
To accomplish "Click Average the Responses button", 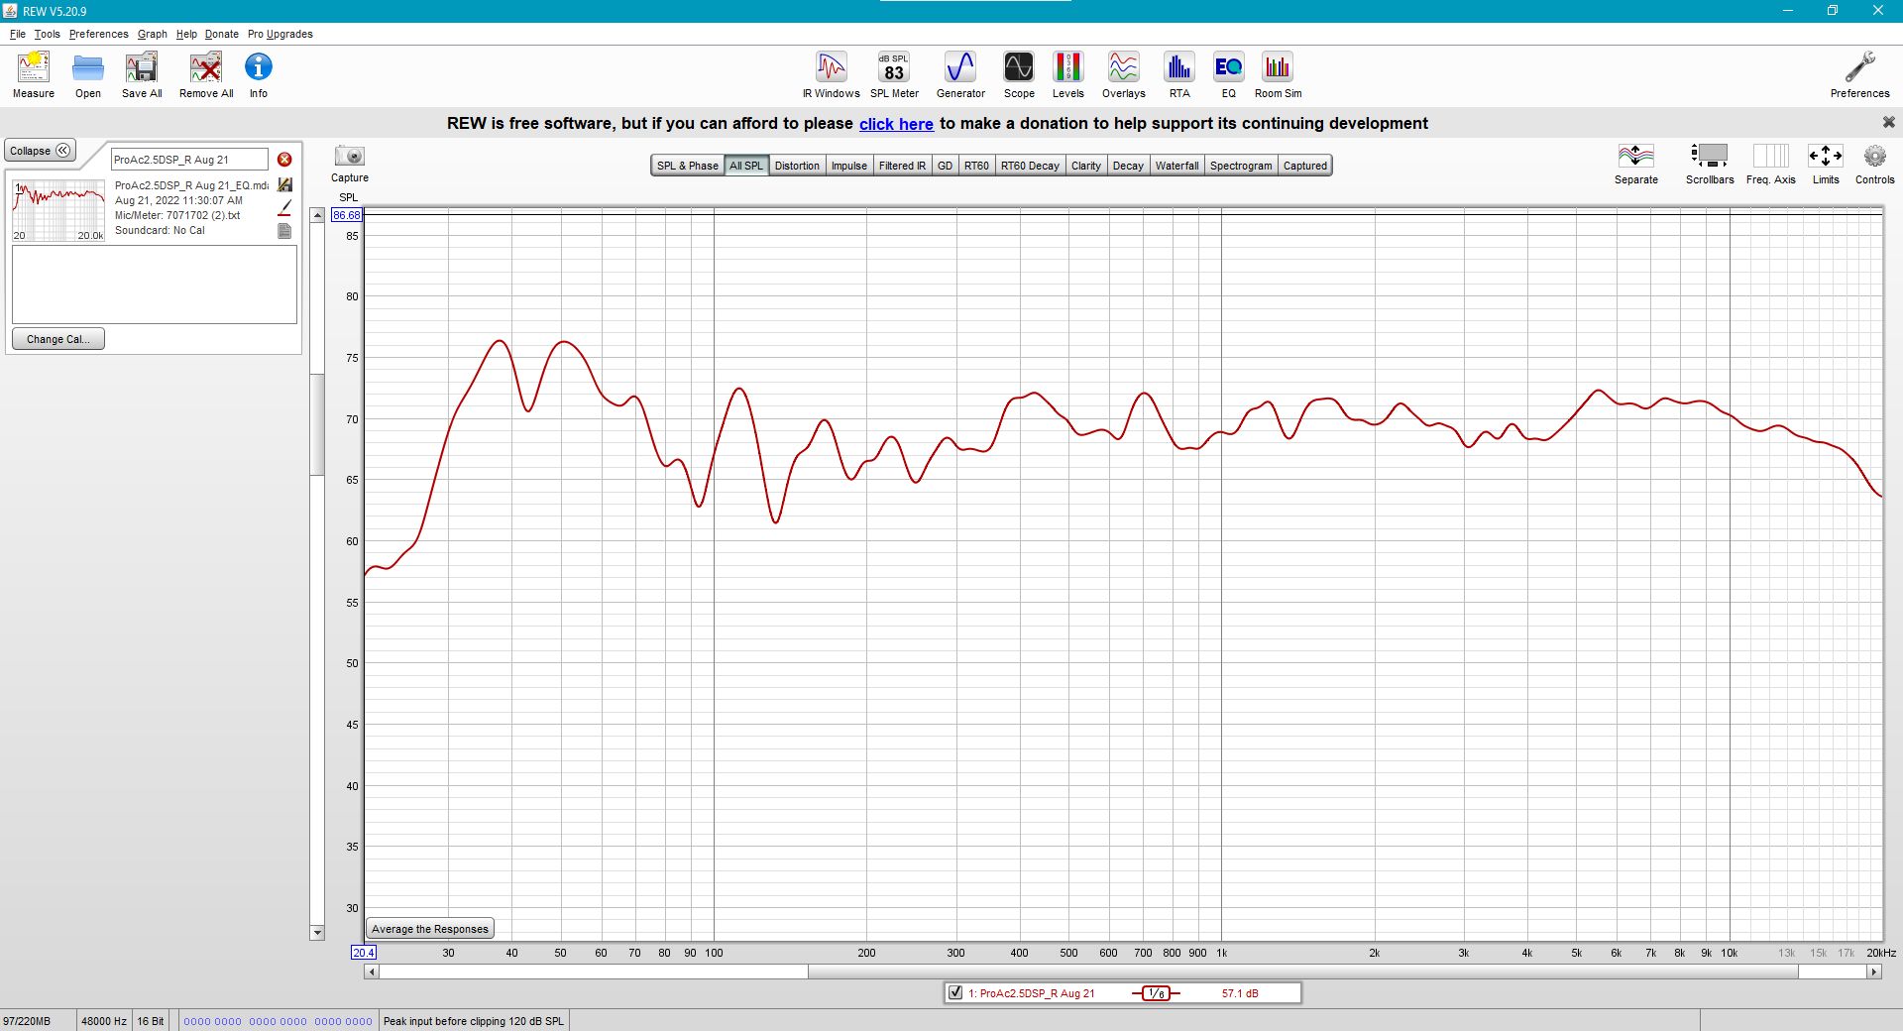I will click(x=429, y=929).
